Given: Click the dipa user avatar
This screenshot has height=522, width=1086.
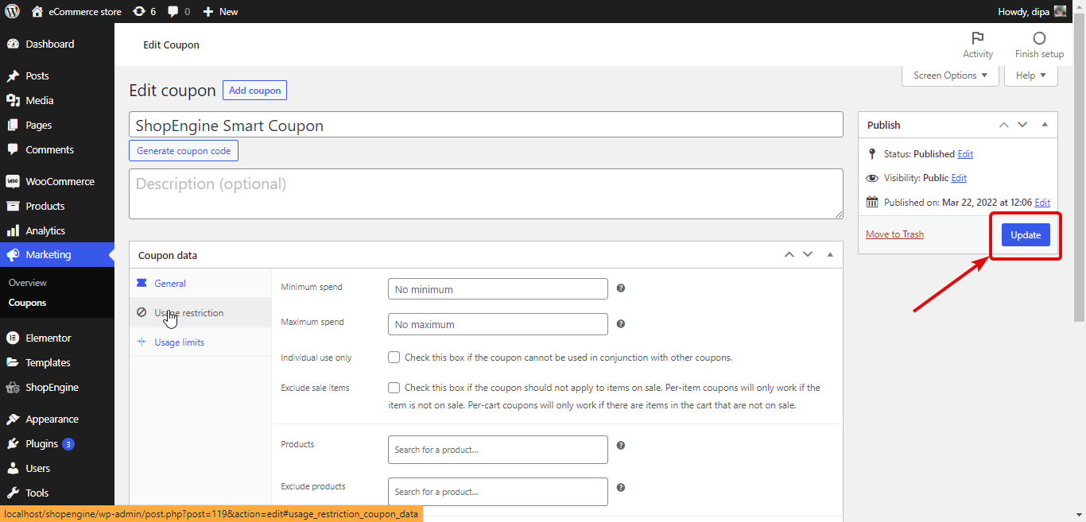Looking at the screenshot, I should (x=1060, y=11).
